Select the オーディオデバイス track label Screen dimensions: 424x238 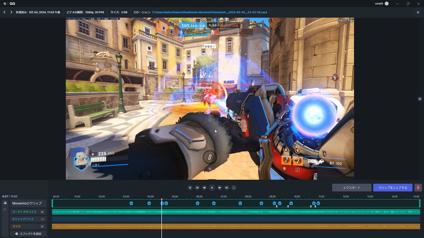click(24, 212)
